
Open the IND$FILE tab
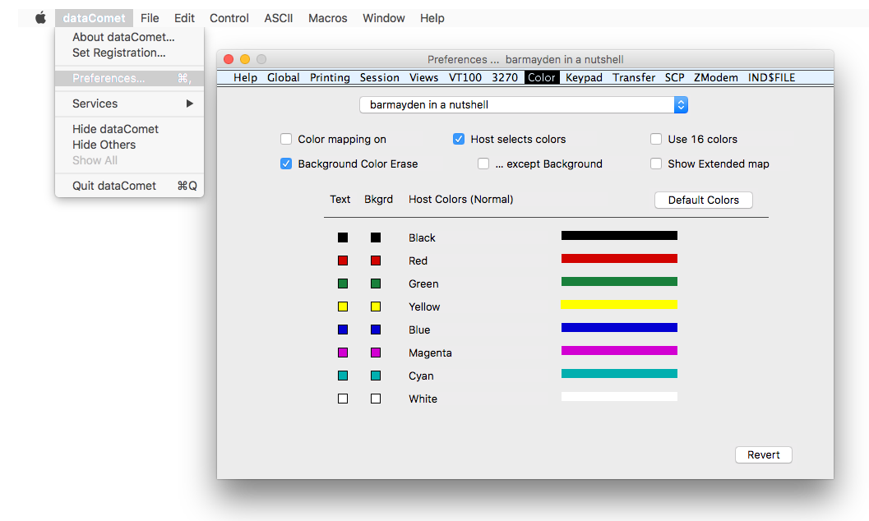tap(771, 77)
